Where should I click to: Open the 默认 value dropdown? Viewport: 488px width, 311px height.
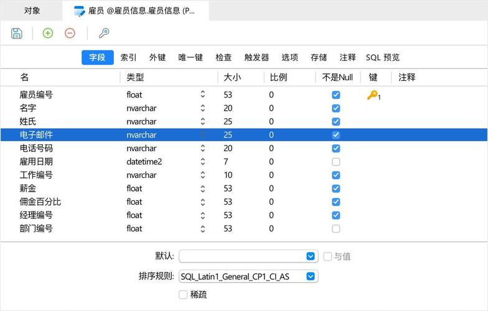coord(311,256)
